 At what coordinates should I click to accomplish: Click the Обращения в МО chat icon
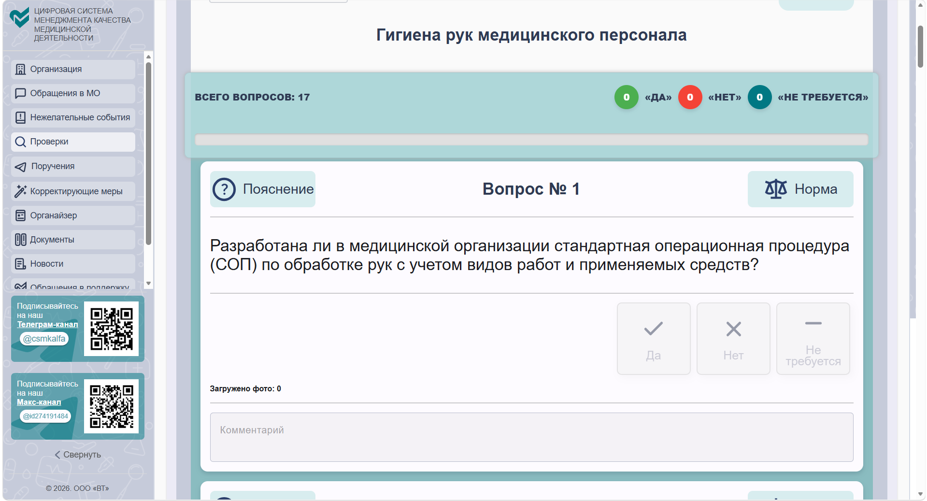20,94
